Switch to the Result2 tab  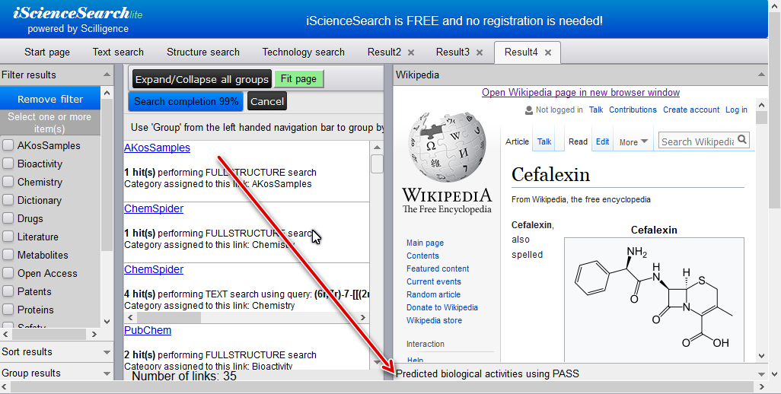click(384, 52)
